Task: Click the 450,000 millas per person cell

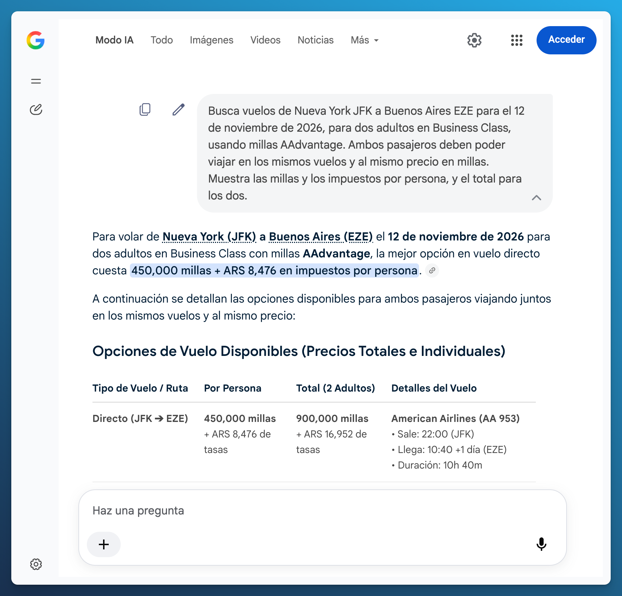Action: tap(240, 418)
